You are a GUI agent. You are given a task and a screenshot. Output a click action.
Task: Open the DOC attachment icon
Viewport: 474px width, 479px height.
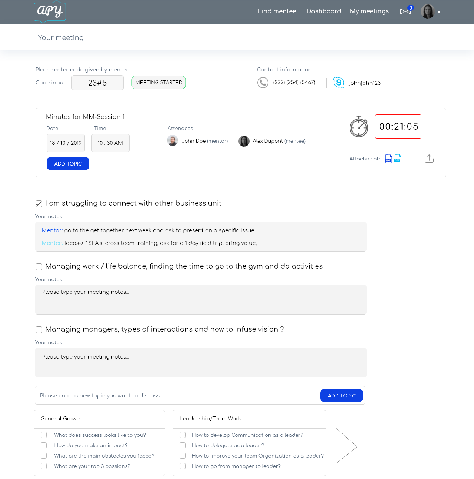[x=398, y=159]
